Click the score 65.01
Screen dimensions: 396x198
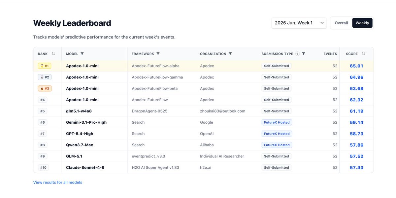pos(356,66)
